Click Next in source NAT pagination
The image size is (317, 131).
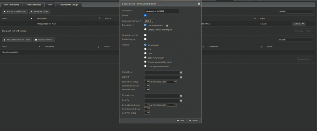[x=309, y=31]
